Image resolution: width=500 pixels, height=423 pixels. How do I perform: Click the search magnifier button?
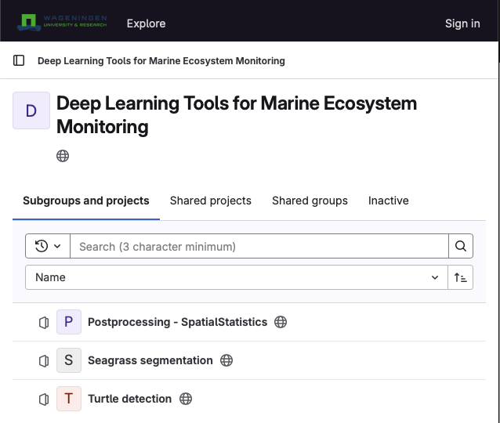point(461,246)
